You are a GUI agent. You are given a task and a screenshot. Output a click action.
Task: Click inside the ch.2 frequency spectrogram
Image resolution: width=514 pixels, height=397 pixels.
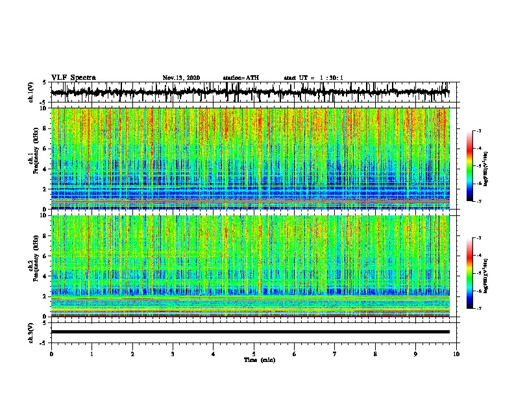[x=250, y=266]
